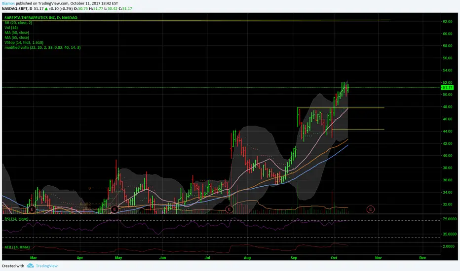Click the Jun label on time axis
This screenshot has height=271, width=460.
(162, 258)
